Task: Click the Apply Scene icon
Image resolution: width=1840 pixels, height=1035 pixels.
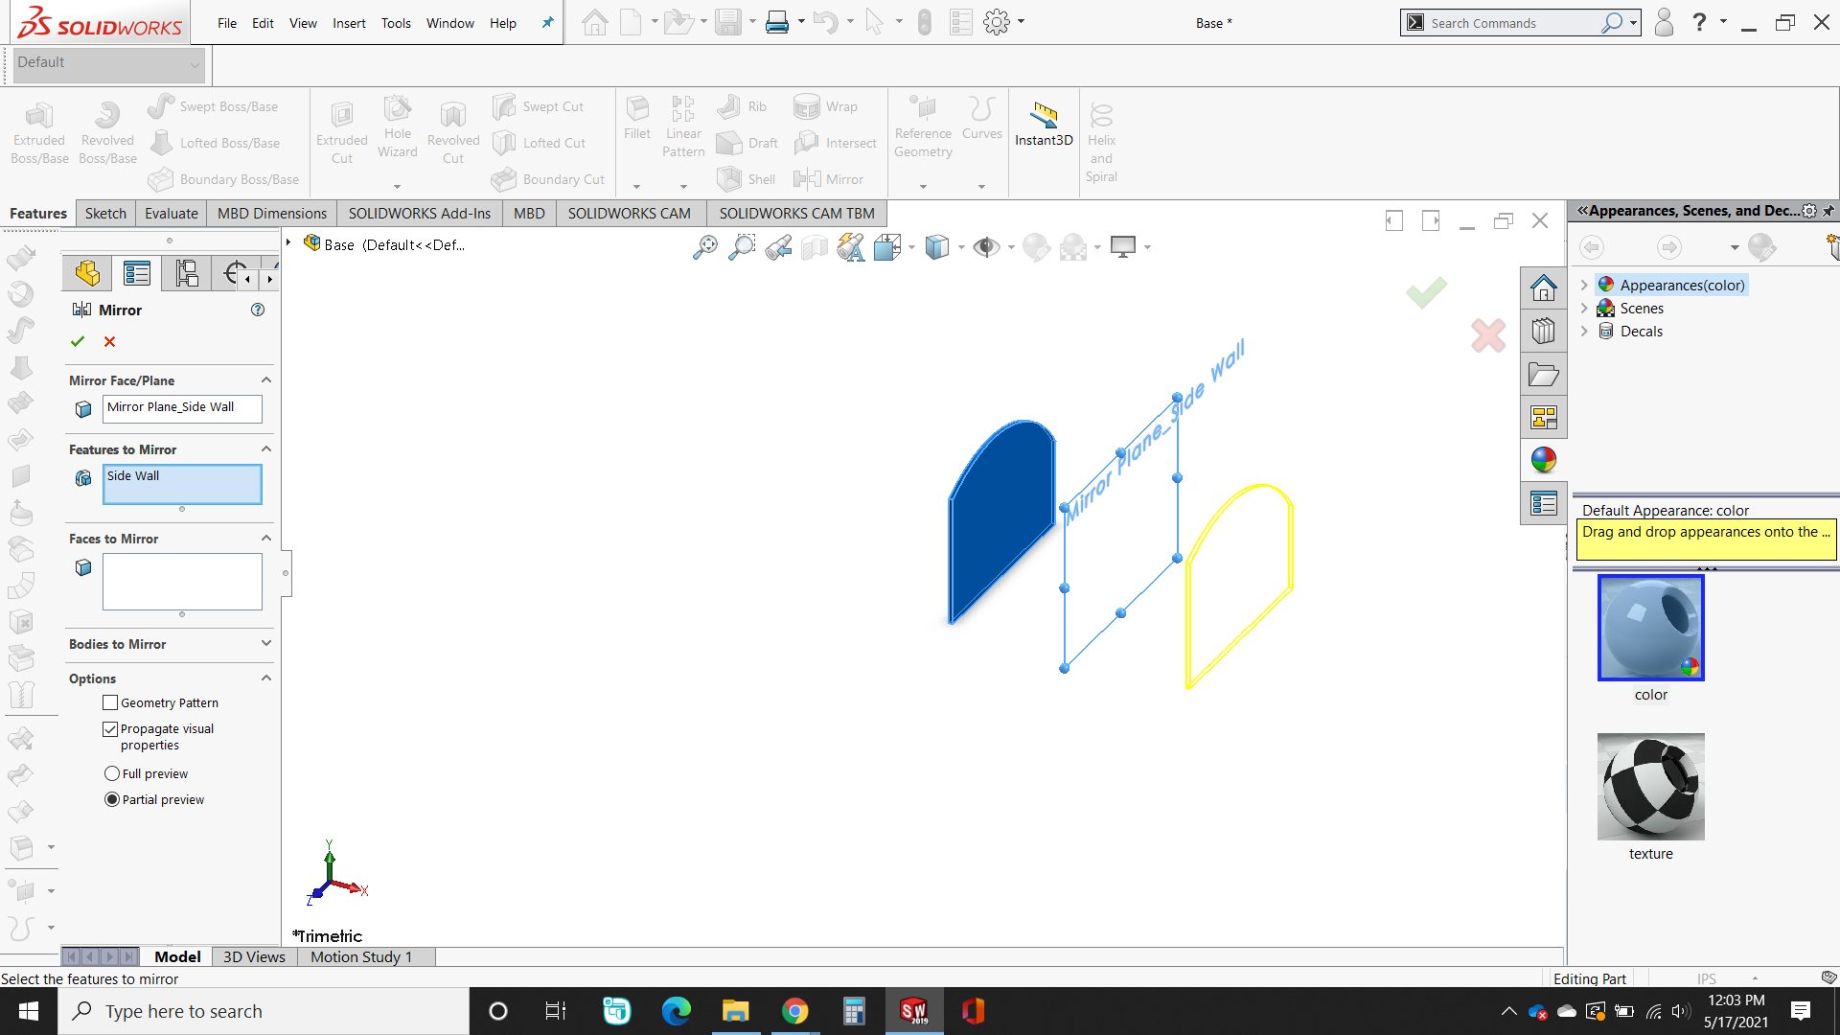Action: point(1073,247)
